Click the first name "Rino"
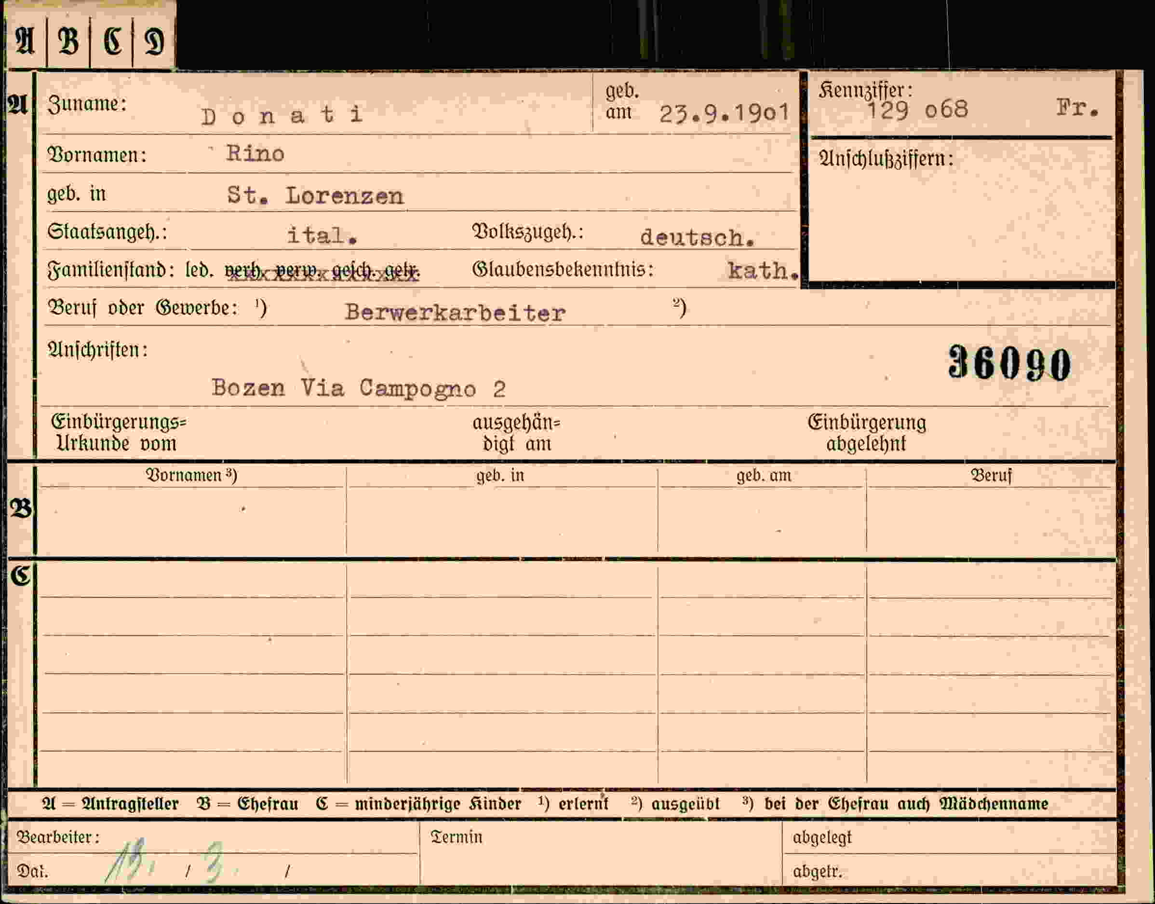 pyautogui.click(x=255, y=153)
